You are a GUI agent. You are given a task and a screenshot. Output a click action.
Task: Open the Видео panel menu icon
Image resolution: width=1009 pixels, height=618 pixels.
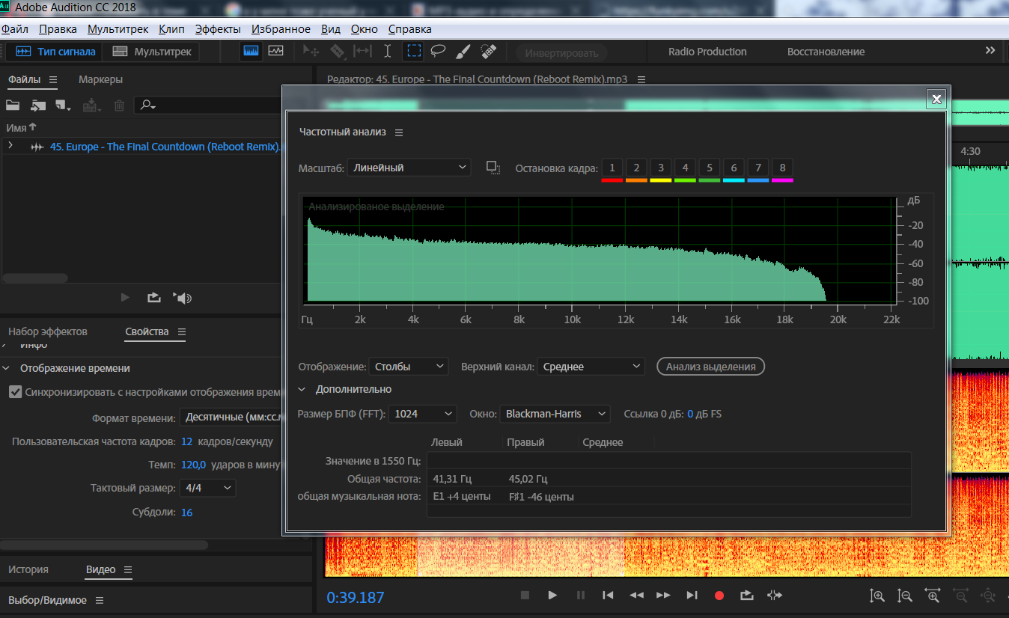[x=128, y=570]
